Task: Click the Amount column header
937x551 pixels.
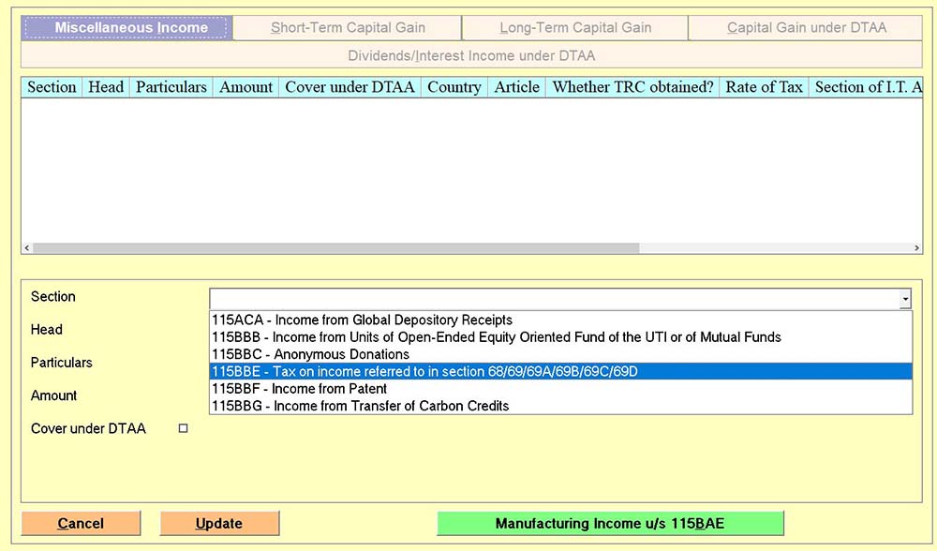Action: click(245, 87)
